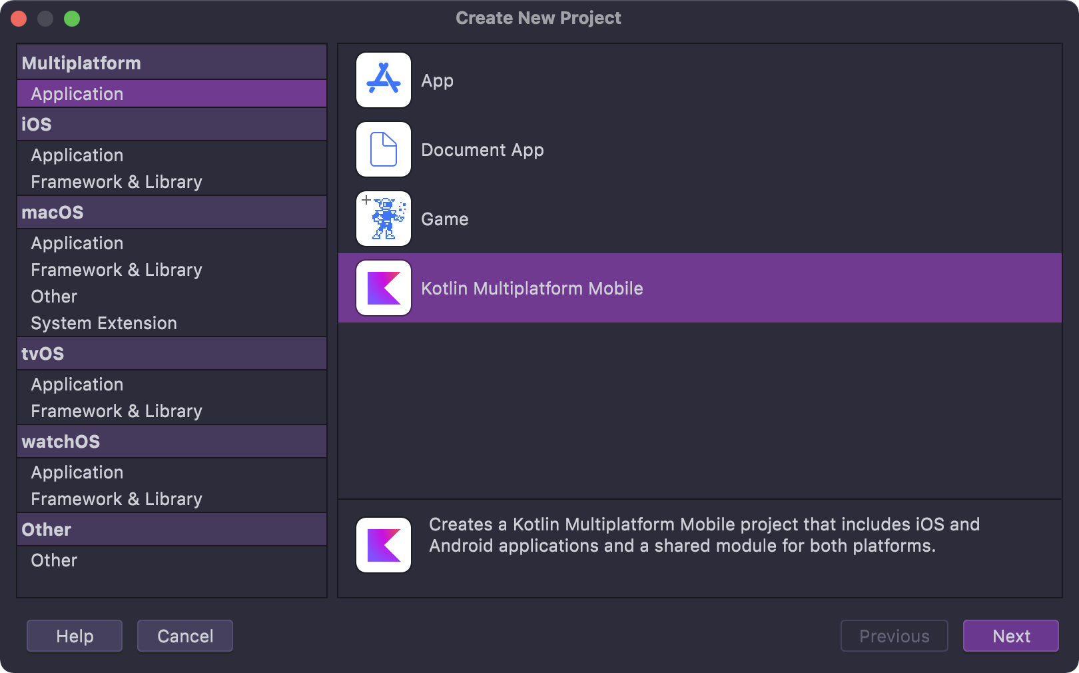This screenshot has height=673, width=1079.
Task: Cancel the Create New Project dialog
Action: point(185,636)
